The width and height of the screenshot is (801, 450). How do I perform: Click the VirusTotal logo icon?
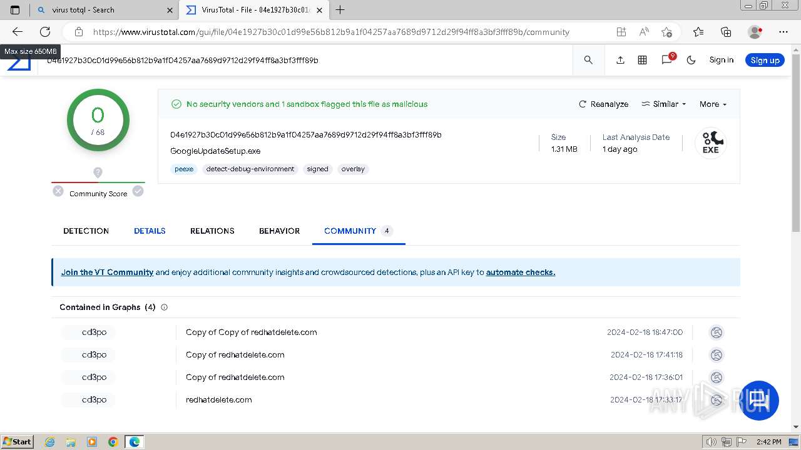point(19,62)
